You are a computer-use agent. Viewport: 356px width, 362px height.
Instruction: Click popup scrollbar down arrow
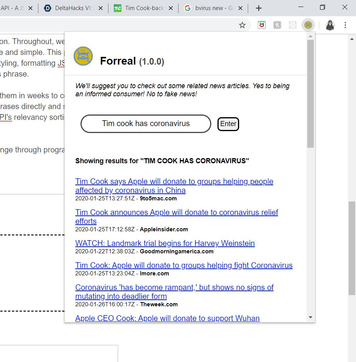coord(310,317)
